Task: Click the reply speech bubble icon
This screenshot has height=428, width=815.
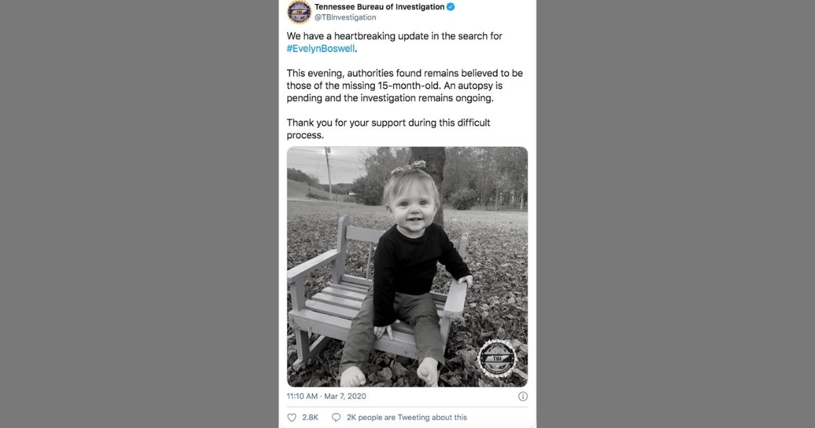Action: pos(336,417)
